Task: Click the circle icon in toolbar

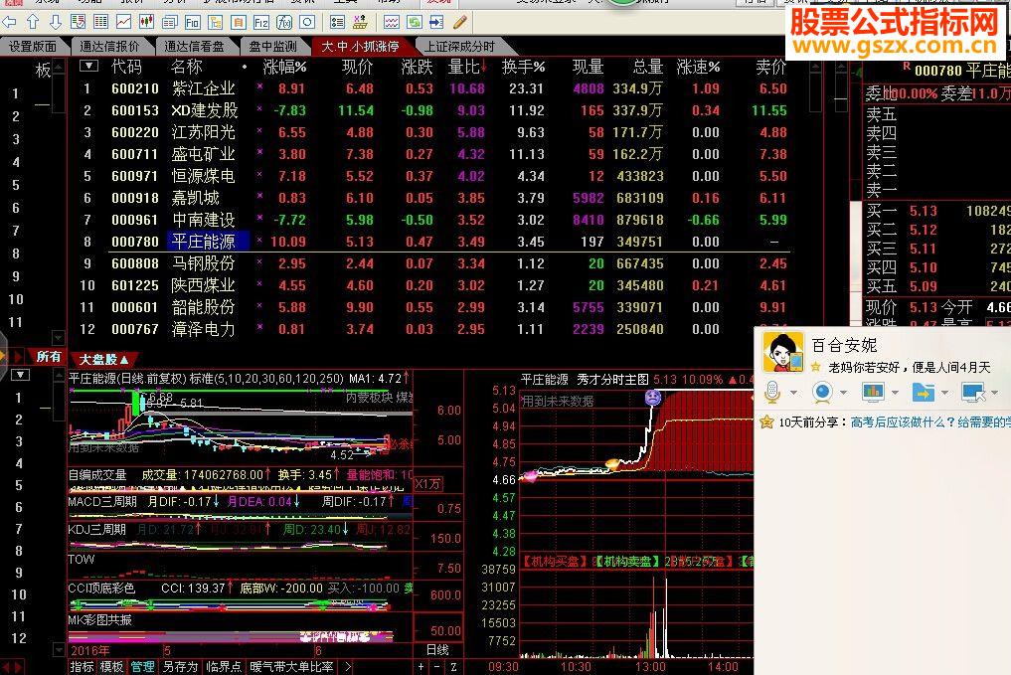Action: point(307,23)
